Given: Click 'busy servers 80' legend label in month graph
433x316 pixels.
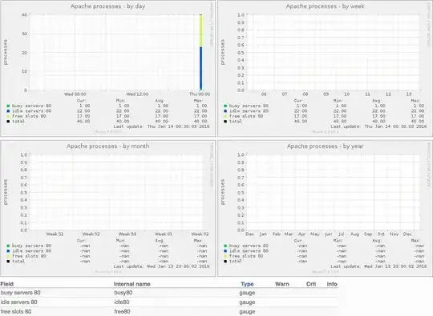Looking at the screenshot, I should click(x=31, y=246).
